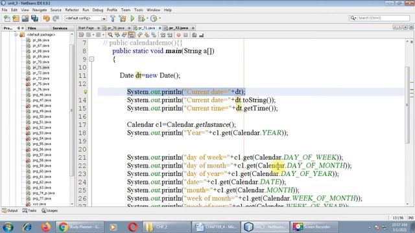Screen dimensions: 415x233
Task: Click the Toggle Bookmark editor icon
Action: [154, 35]
